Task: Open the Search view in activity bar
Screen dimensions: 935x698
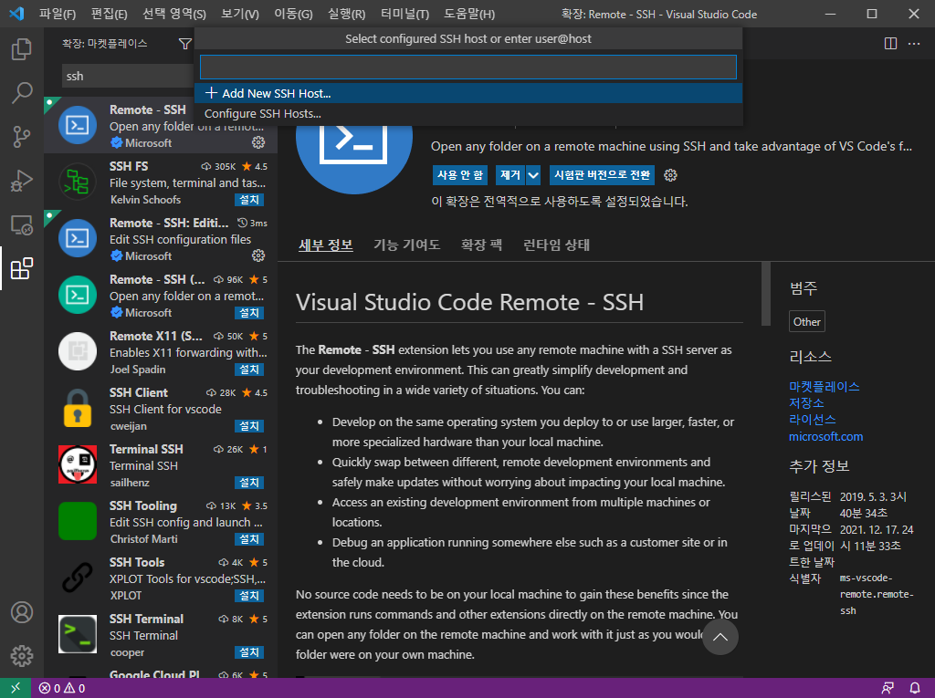Action: (x=22, y=93)
